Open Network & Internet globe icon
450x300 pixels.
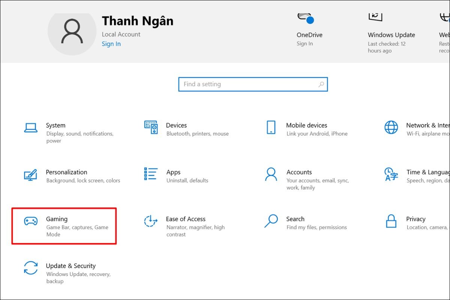point(391,127)
